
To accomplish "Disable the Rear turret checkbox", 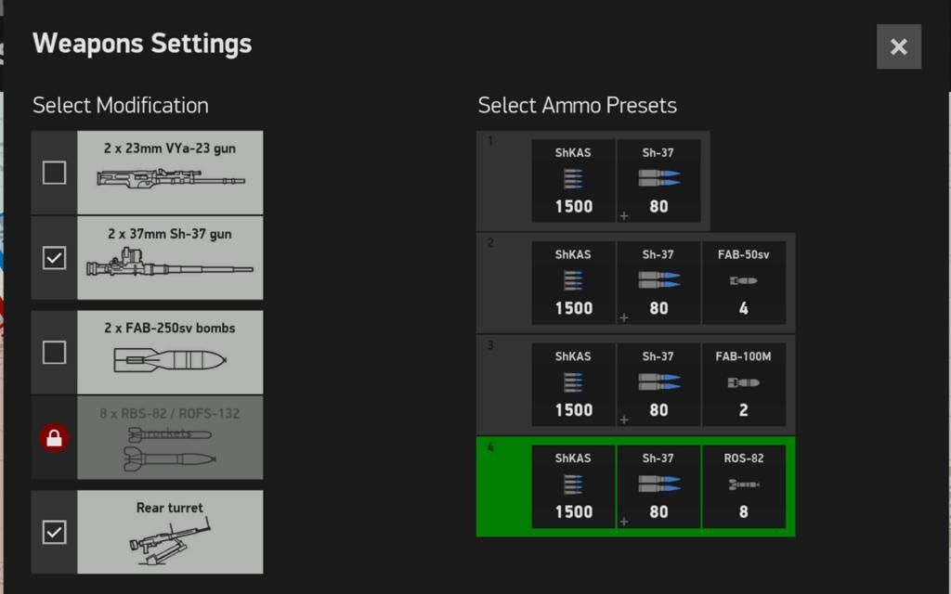I will pos(55,532).
